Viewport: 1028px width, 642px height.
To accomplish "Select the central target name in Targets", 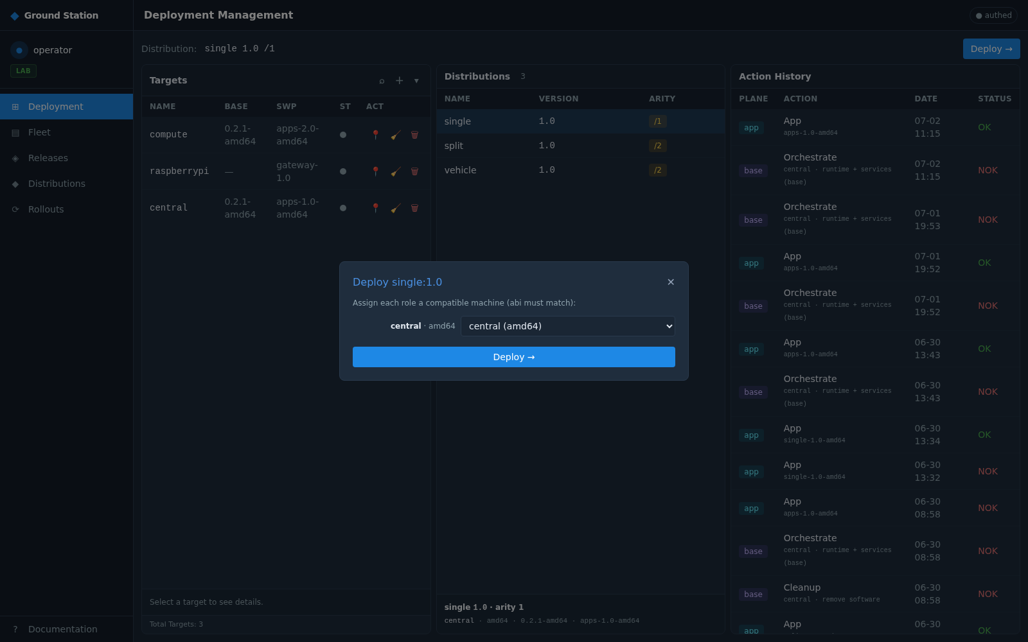I will click(168, 208).
